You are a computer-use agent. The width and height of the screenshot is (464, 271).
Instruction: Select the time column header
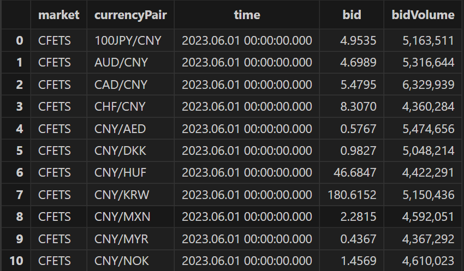pos(247,15)
